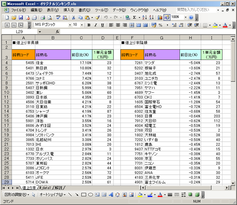Save the workbook with the floppy icon
237x205 pixels.
pyautogui.click(x=21, y=17)
